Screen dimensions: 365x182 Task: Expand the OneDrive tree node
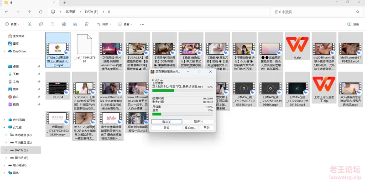point(4,51)
